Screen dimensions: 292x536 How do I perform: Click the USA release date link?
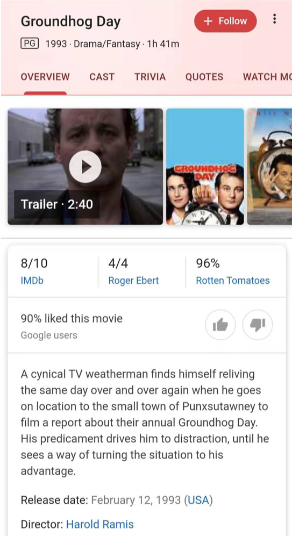coord(198,500)
